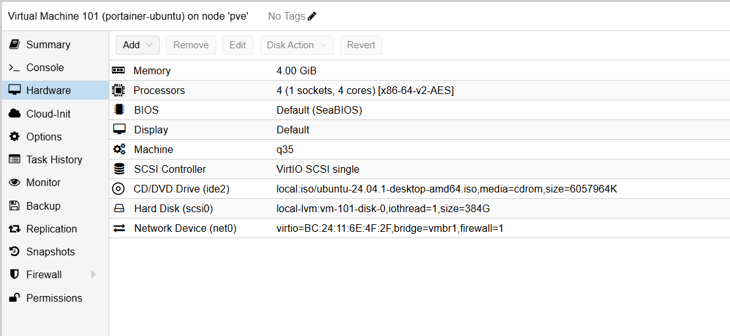730x336 pixels.
Task: Click the Processors chip icon
Action: click(118, 90)
